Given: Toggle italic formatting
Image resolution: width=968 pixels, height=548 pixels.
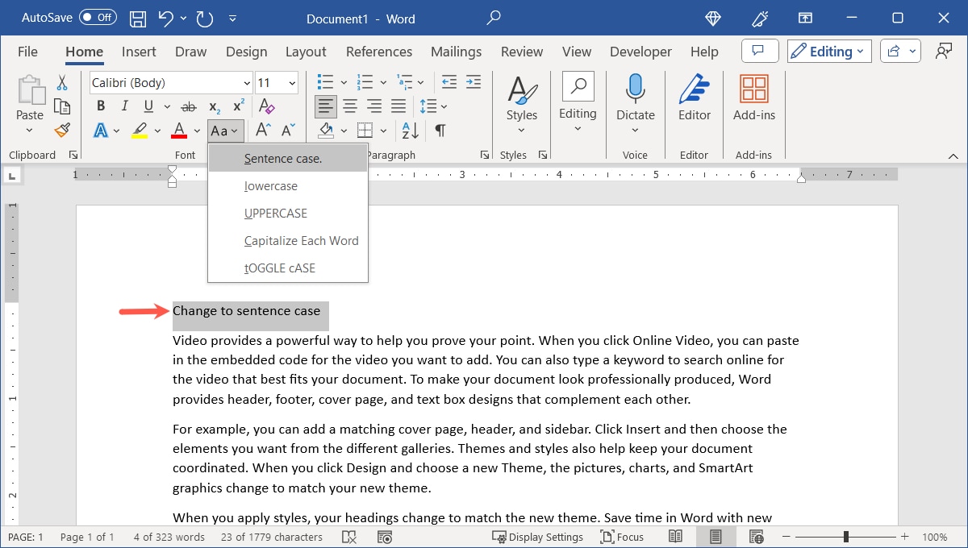Looking at the screenshot, I should pos(124,106).
